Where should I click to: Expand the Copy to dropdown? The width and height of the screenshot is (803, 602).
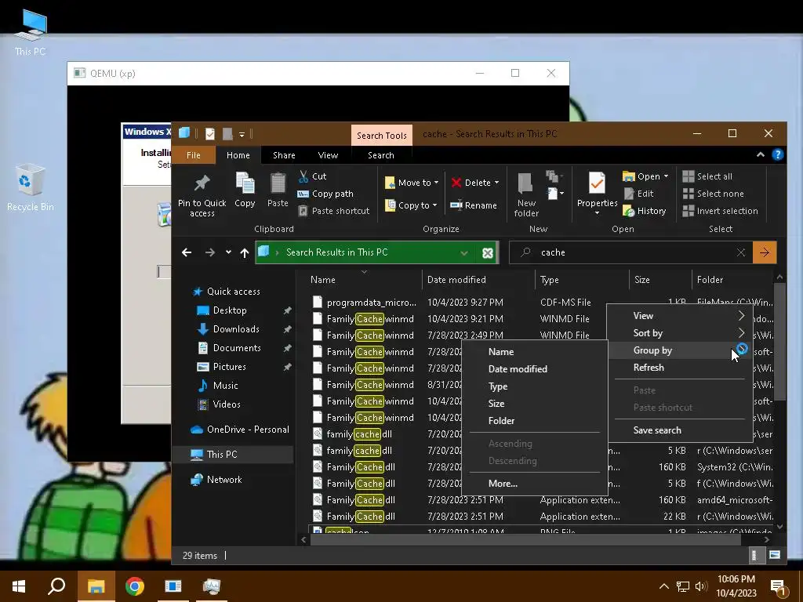tap(434, 205)
